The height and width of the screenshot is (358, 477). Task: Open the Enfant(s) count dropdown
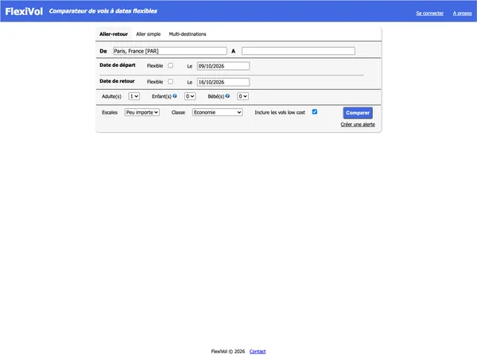click(x=190, y=96)
